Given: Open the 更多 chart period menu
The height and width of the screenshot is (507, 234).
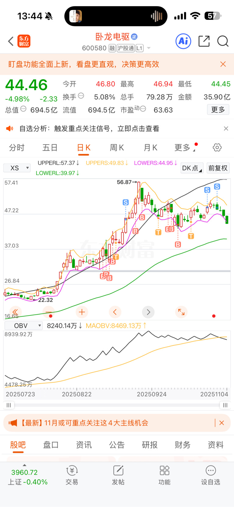Looking at the screenshot, I should 184,148.
